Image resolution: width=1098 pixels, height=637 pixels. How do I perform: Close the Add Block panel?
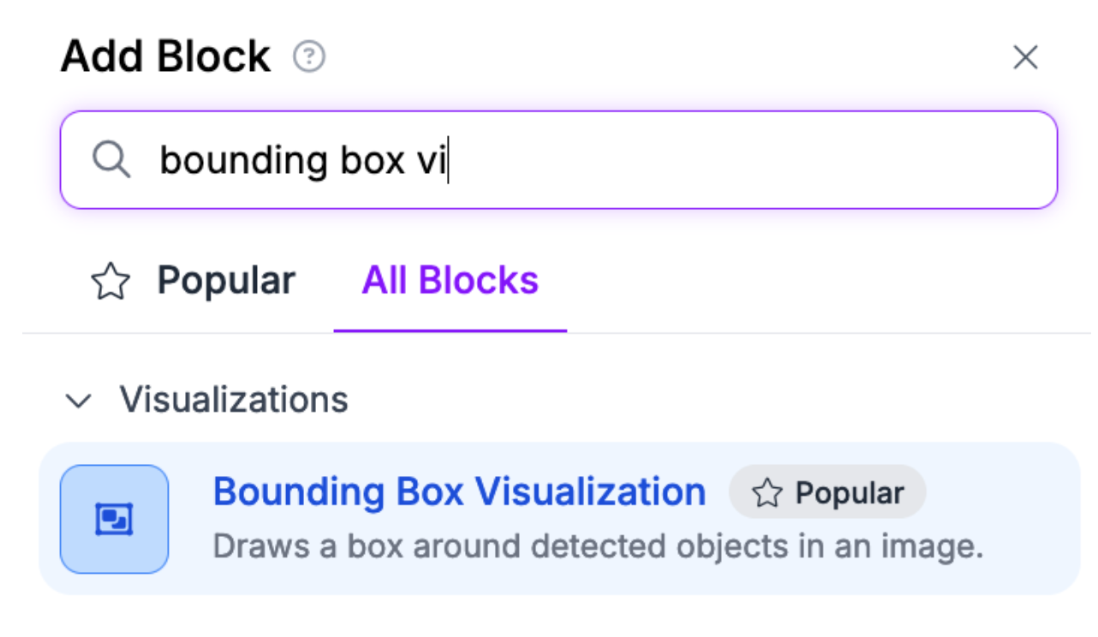tap(1025, 58)
